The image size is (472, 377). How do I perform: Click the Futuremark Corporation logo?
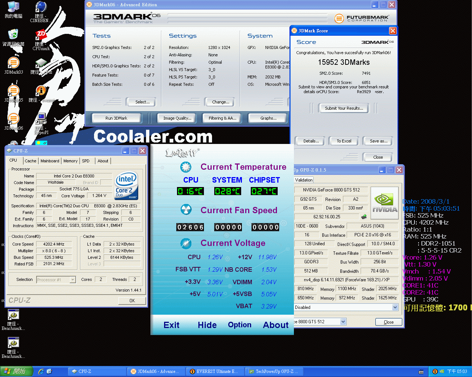[362, 18]
